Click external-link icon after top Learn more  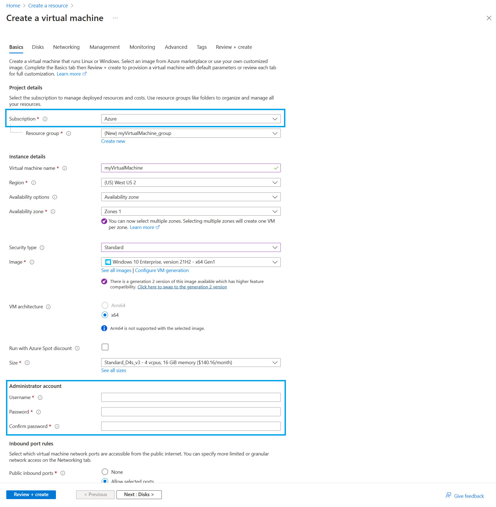pos(85,74)
